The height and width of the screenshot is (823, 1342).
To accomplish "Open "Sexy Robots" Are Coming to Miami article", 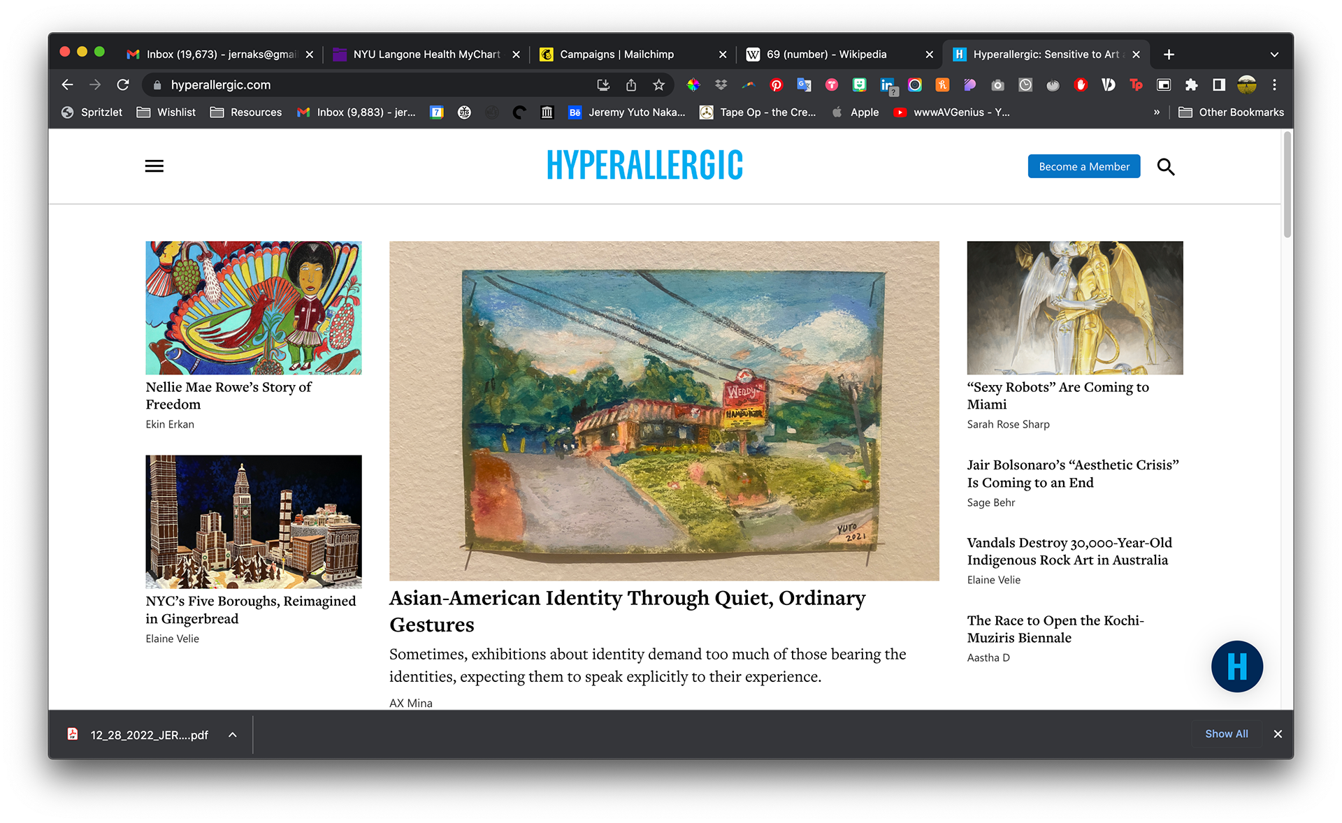I will pos(1058,395).
